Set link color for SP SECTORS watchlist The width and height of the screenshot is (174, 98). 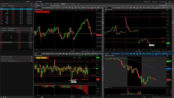tap(20, 30)
